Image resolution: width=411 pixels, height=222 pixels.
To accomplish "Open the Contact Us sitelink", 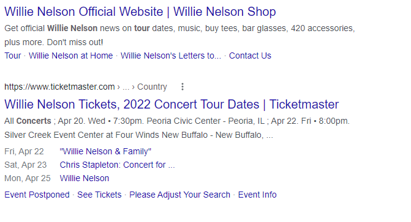I will point(250,56).
